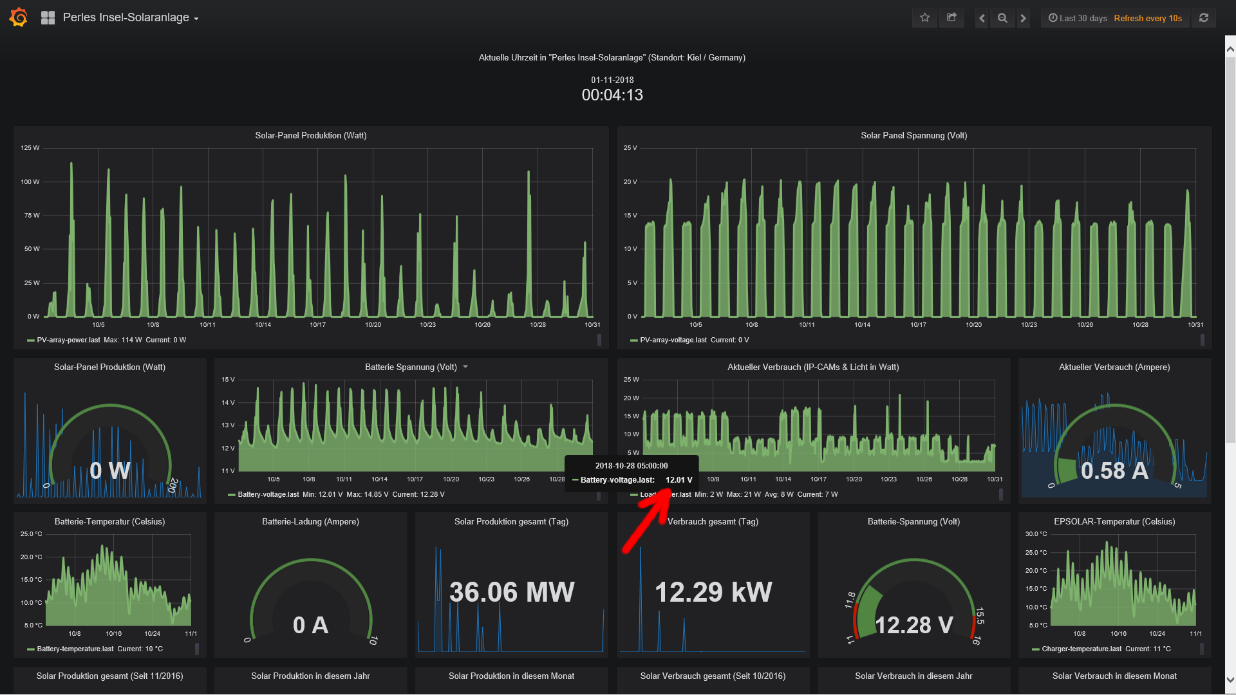Shift time range backward with left arrow

(982, 18)
